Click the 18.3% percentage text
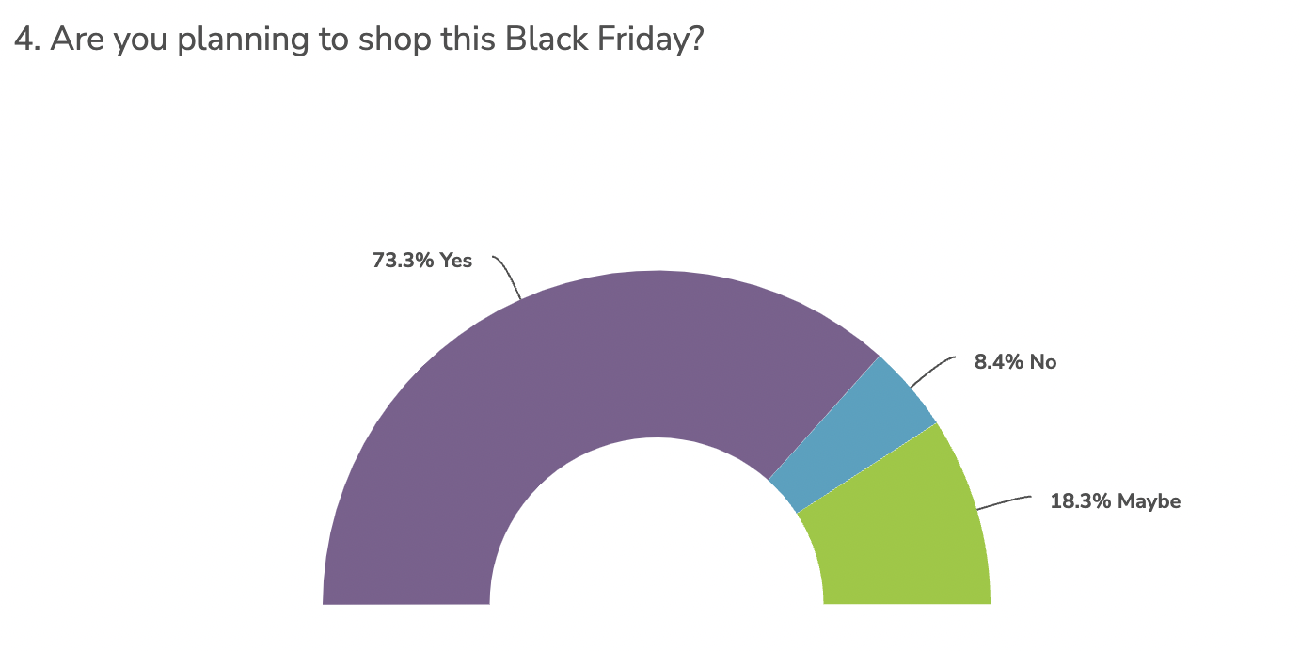Screen dimensions: 1300x651 (1081, 501)
